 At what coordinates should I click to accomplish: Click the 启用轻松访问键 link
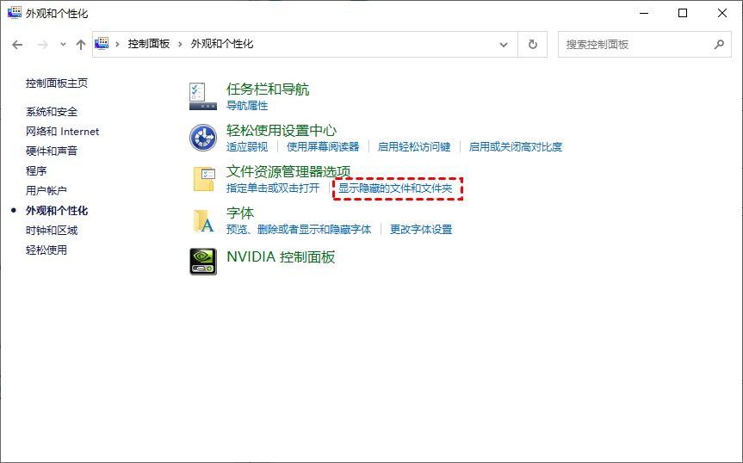tap(414, 146)
